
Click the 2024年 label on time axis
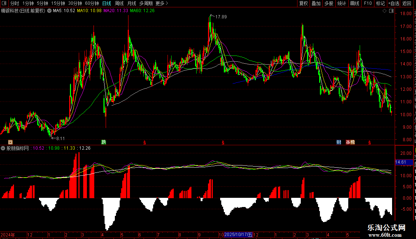point(8,235)
